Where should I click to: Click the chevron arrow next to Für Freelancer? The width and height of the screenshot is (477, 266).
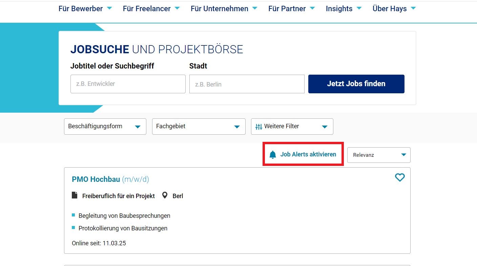[177, 8]
